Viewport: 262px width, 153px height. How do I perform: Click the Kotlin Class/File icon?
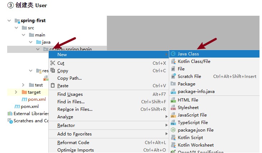point(173,61)
